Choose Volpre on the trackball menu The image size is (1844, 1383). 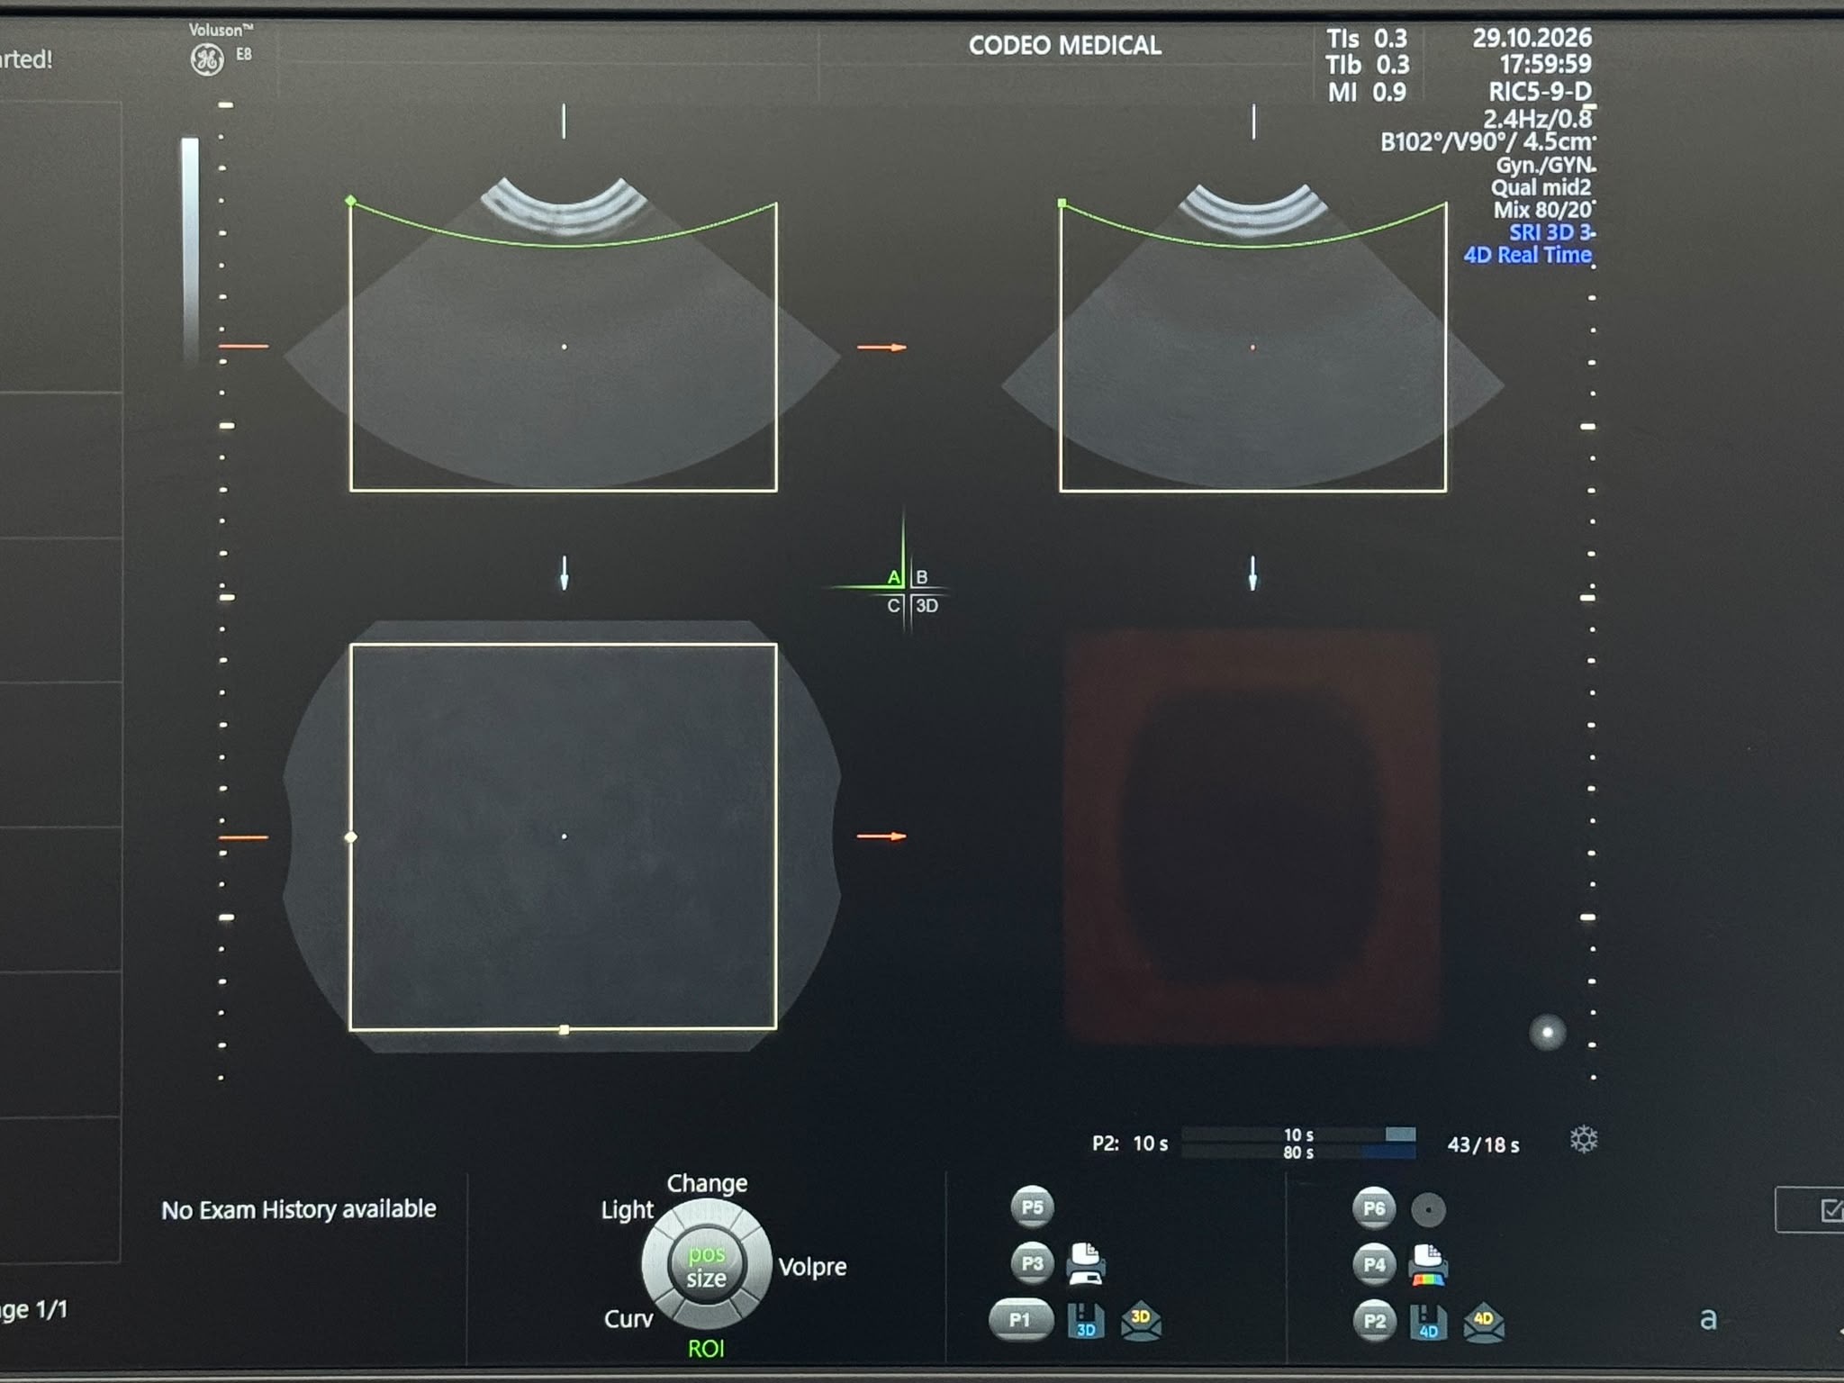(x=812, y=1267)
